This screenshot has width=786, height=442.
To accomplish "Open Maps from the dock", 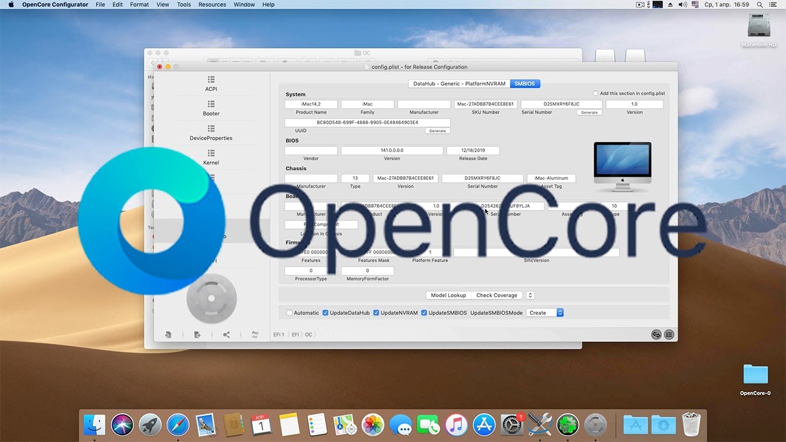I will 344,424.
